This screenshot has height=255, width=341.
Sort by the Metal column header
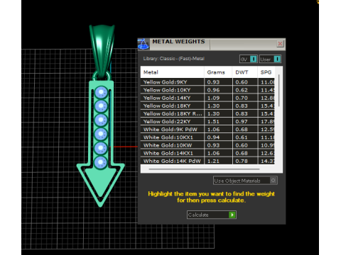click(172, 72)
